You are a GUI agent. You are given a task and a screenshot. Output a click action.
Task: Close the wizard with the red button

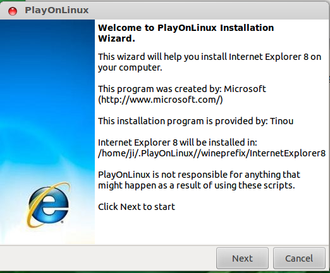pos(13,11)
